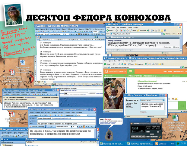Click the font color A icon in reply message
187x146 pixels.
[80, 127]
